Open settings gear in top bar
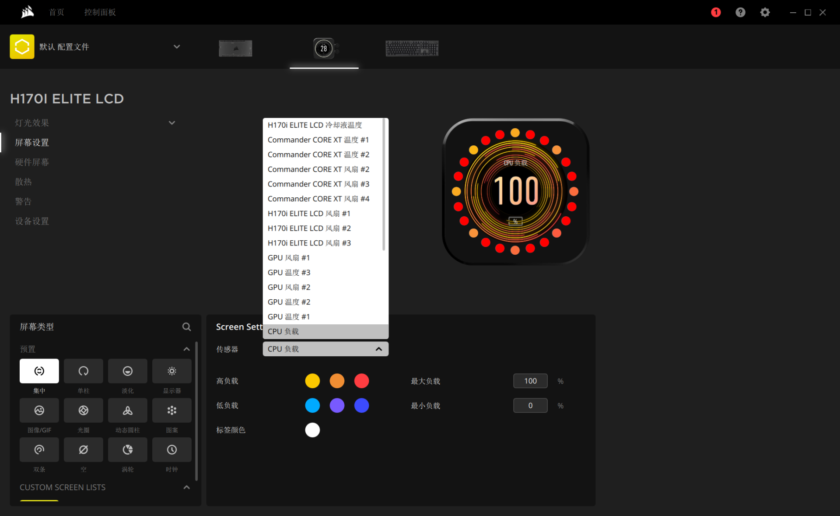Screen dimensions: 840x516 (765, 12)
